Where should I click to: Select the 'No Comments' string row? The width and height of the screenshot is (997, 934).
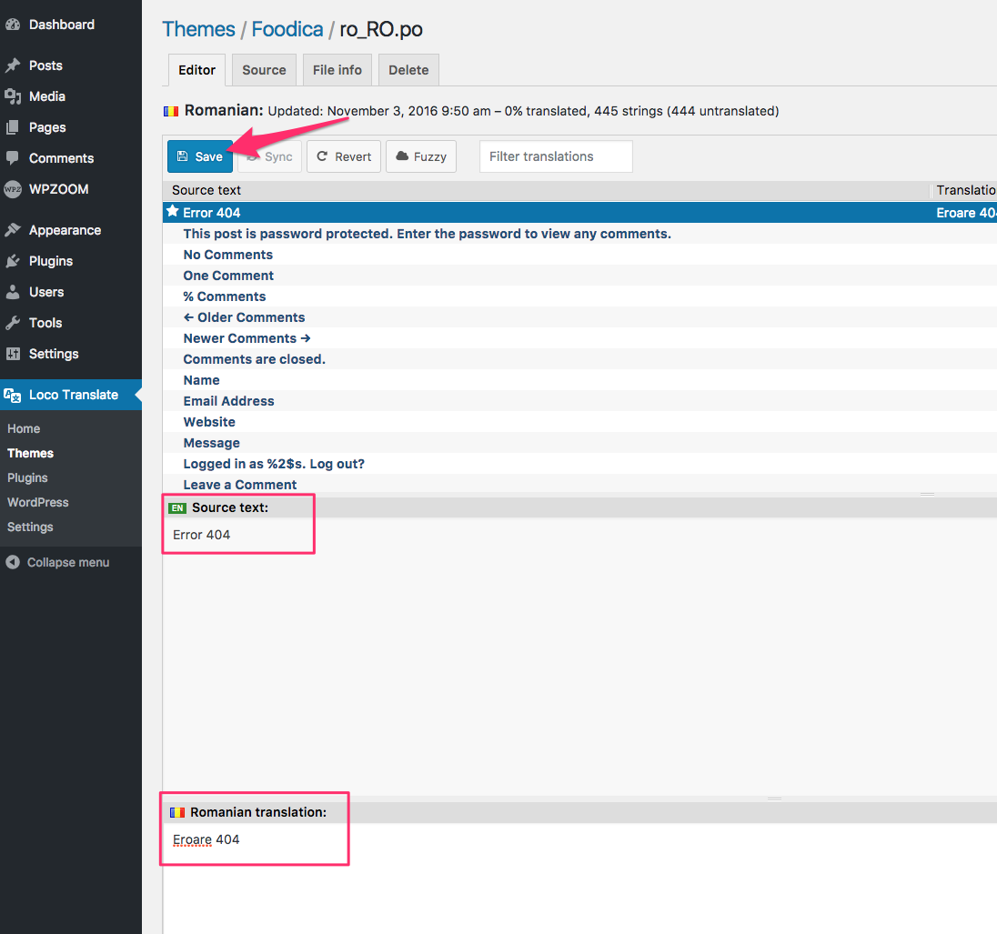pos(579,255)
